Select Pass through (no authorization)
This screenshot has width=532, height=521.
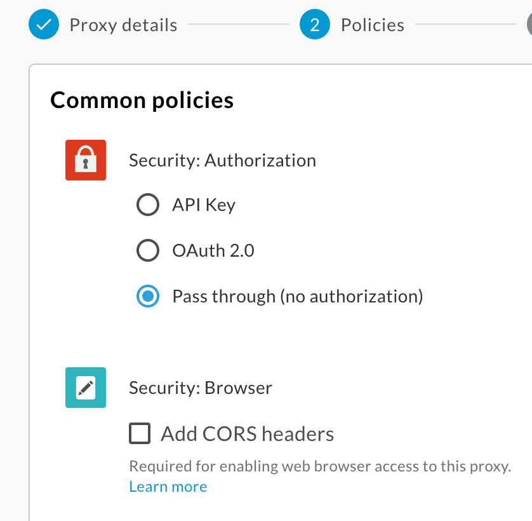pyautogui.click(x=148, y=296)
